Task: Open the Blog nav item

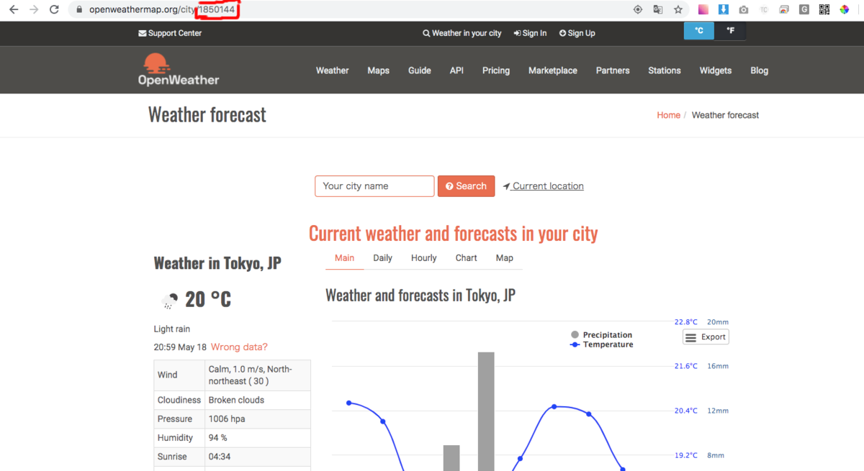Action: (759, 70)
